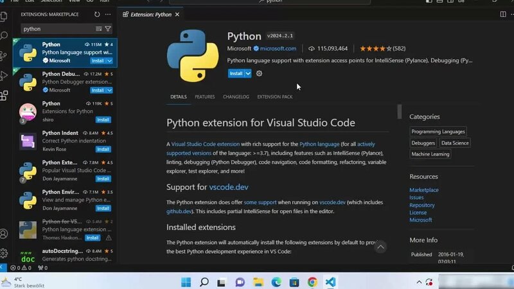
Task: Open Visual Studio Code extension link
Action: click(206, 144)
